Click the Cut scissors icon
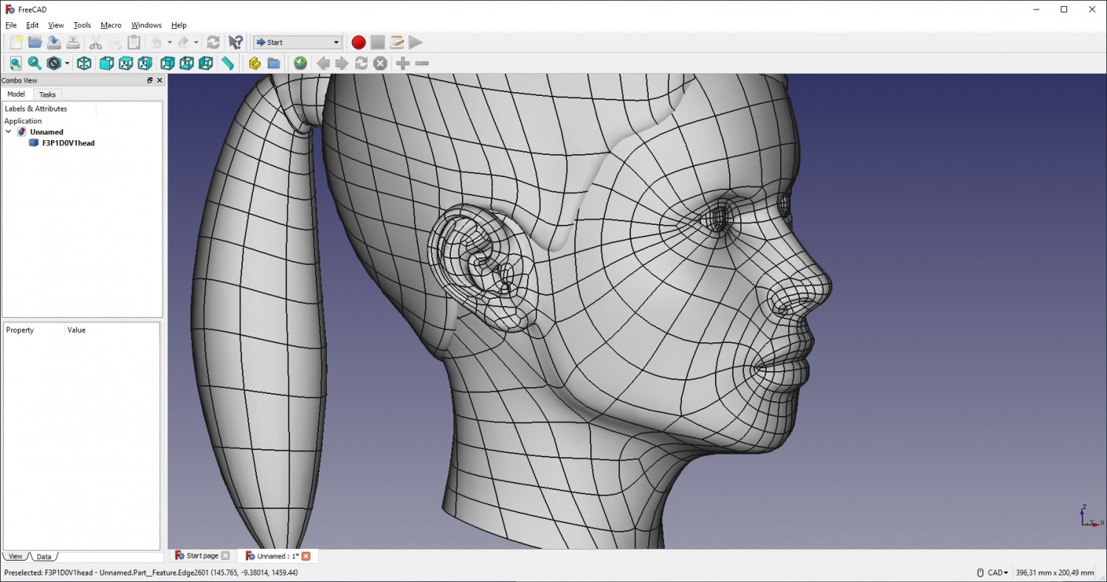 point(95,42)
